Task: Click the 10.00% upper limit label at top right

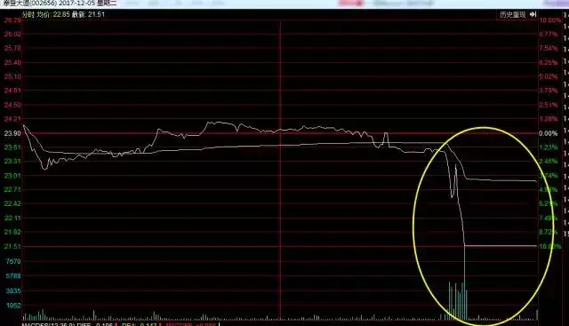Action: pos(550,20)
